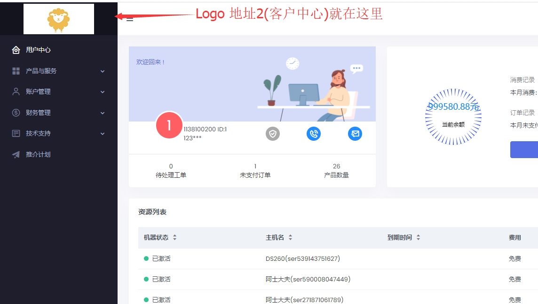
Task: Sort by 到期时间 column arrows
Action: 418,237
